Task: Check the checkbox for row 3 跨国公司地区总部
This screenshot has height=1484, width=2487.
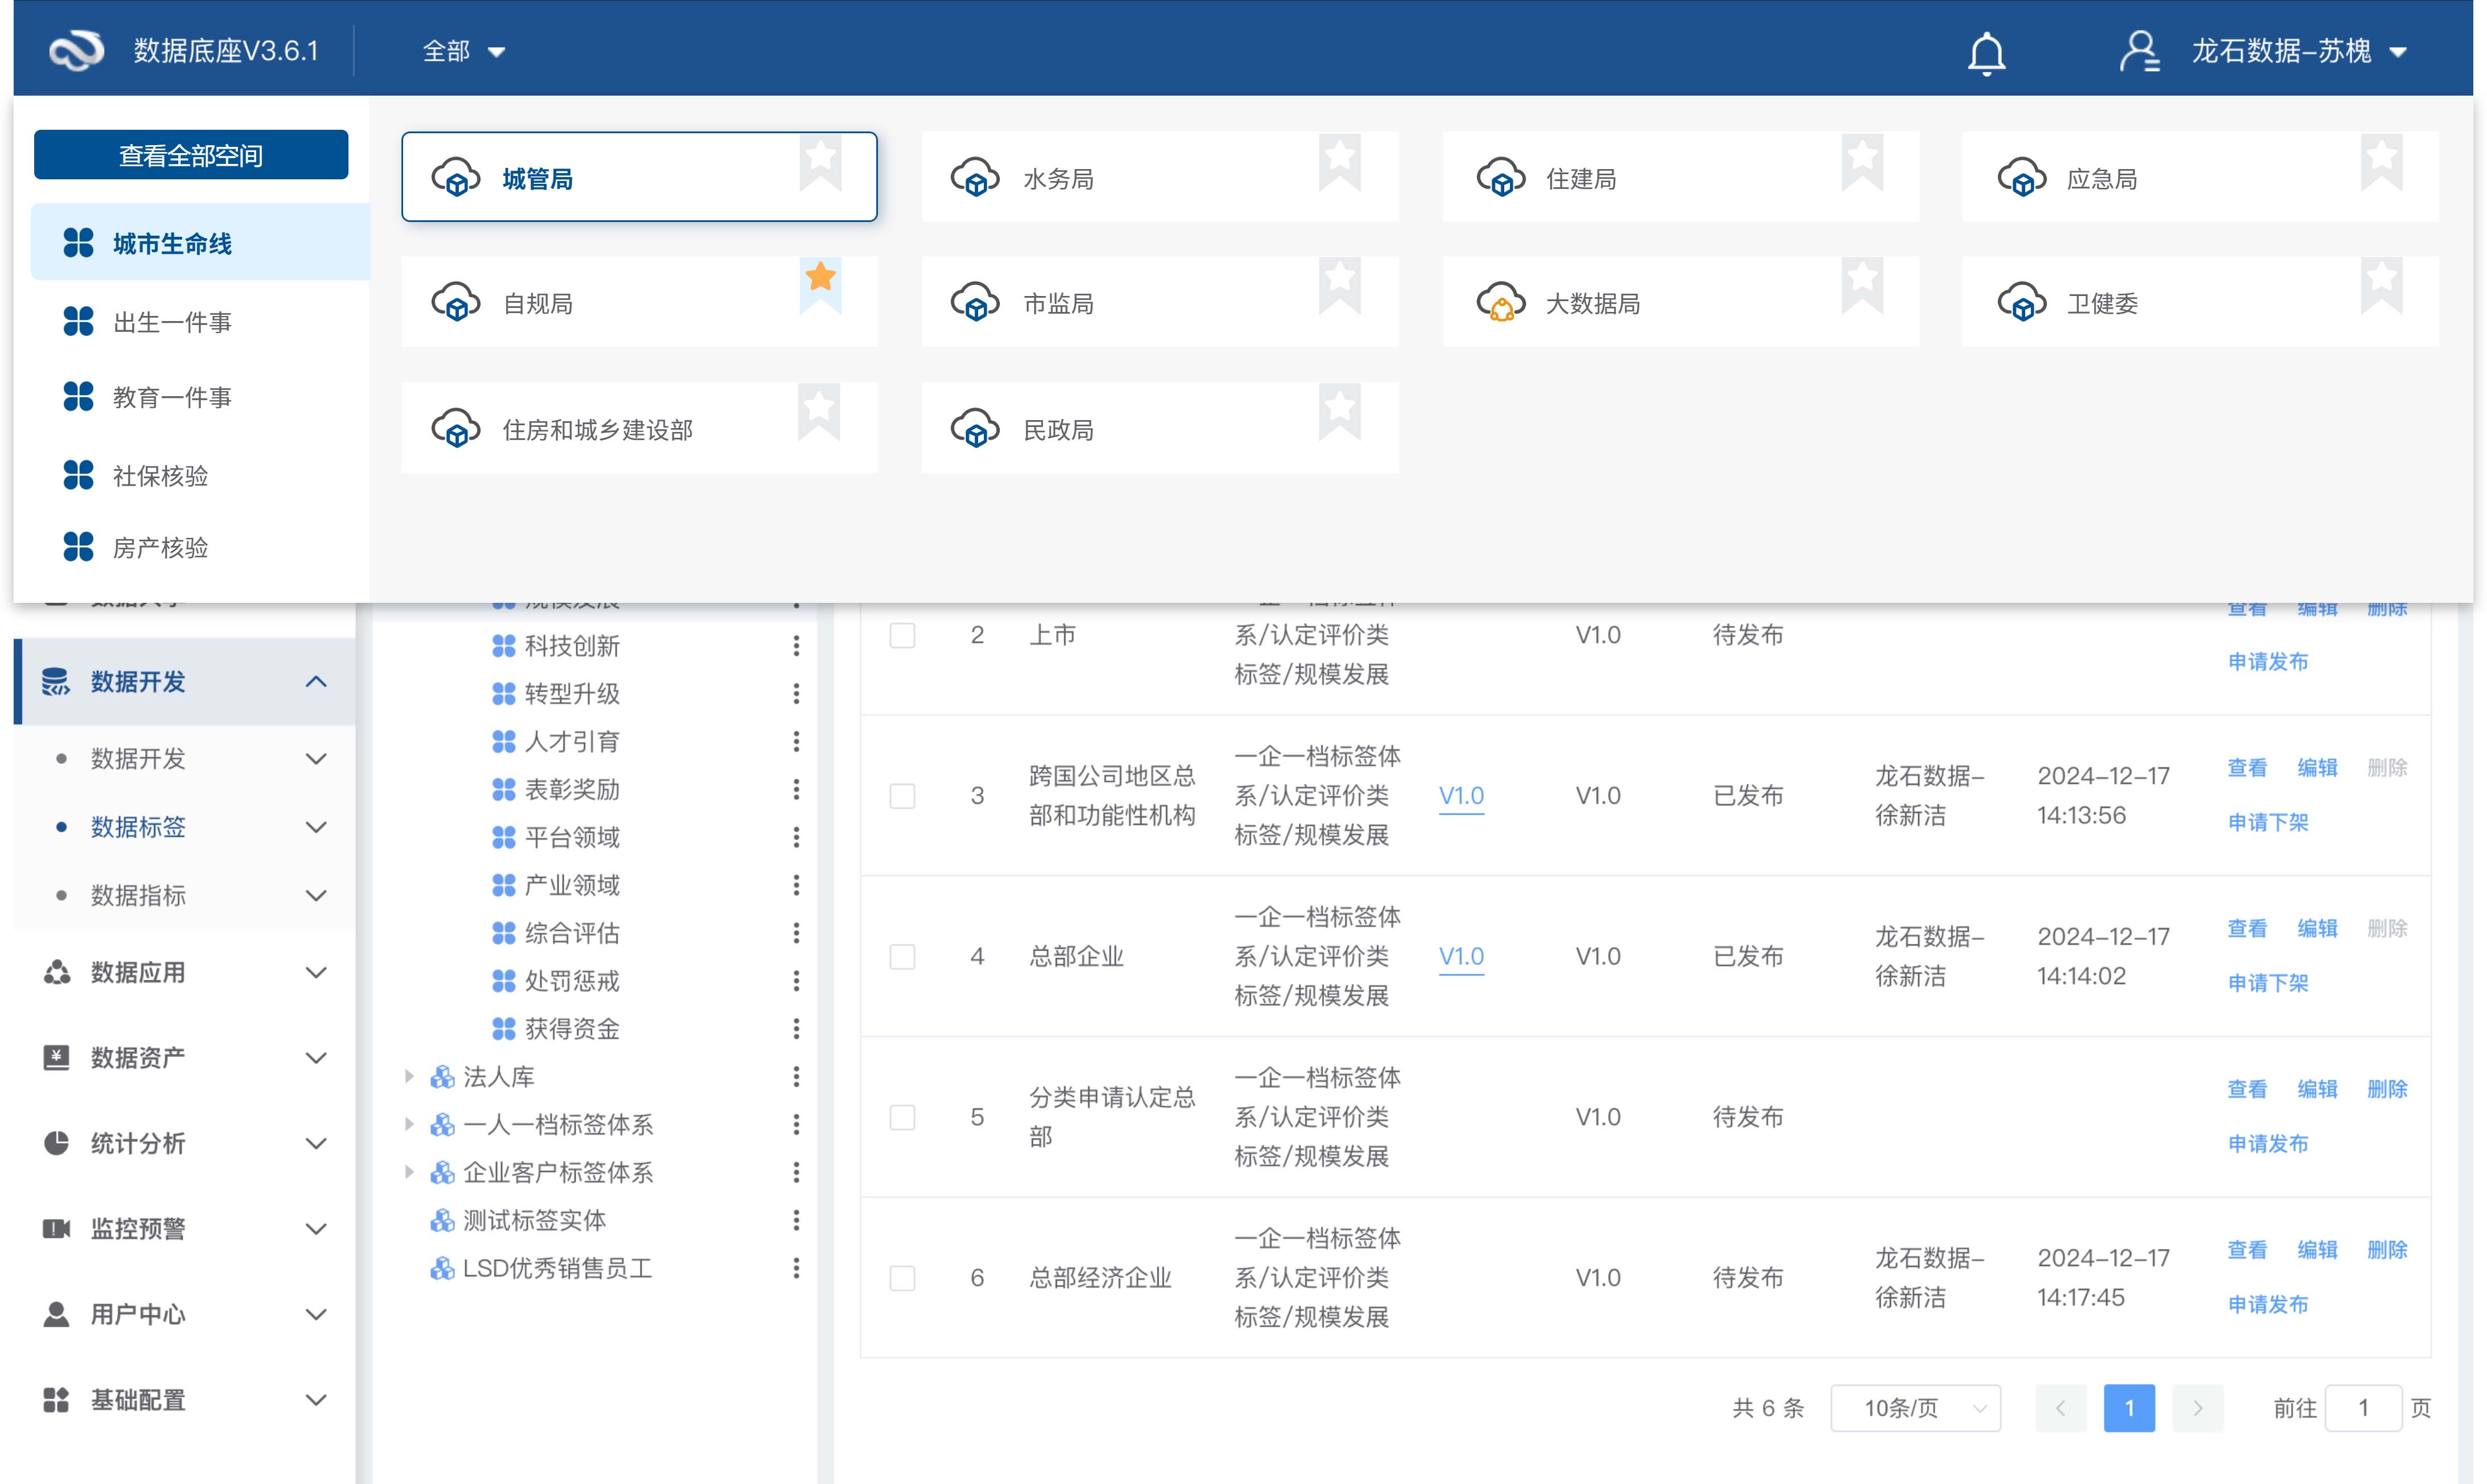Action: (x=902, y=796)
